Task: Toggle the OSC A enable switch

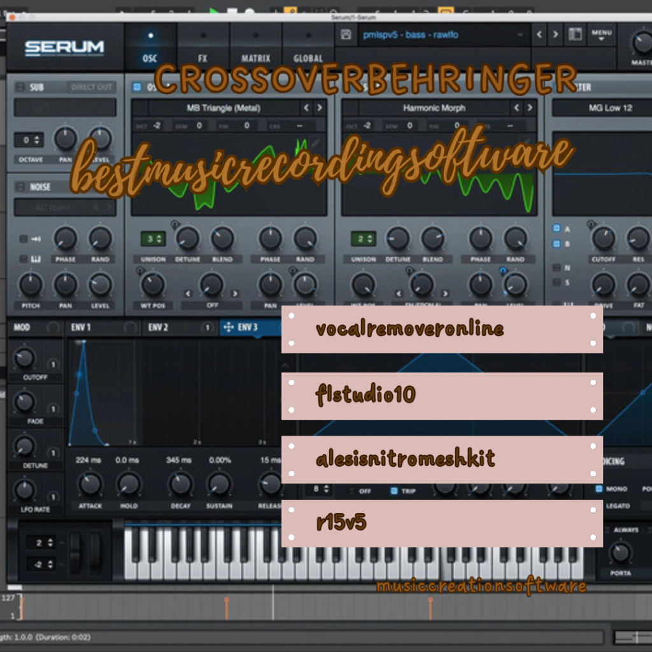Action: tap(137, 87)
